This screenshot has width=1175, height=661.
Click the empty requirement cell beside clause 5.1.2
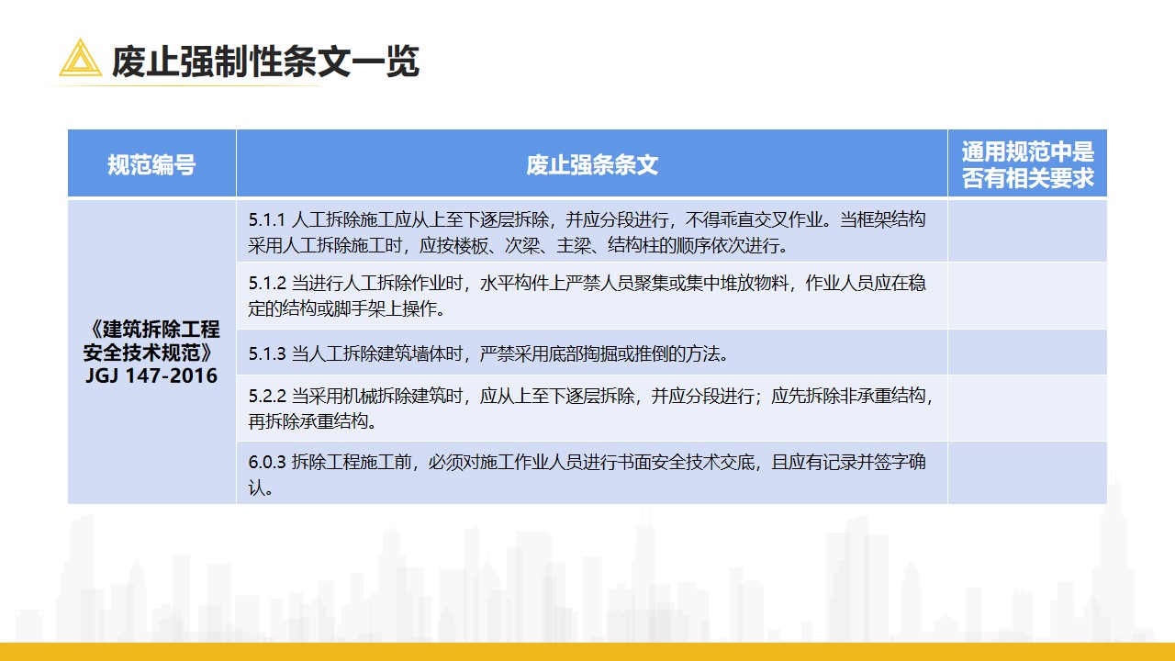coord(1027,296)
